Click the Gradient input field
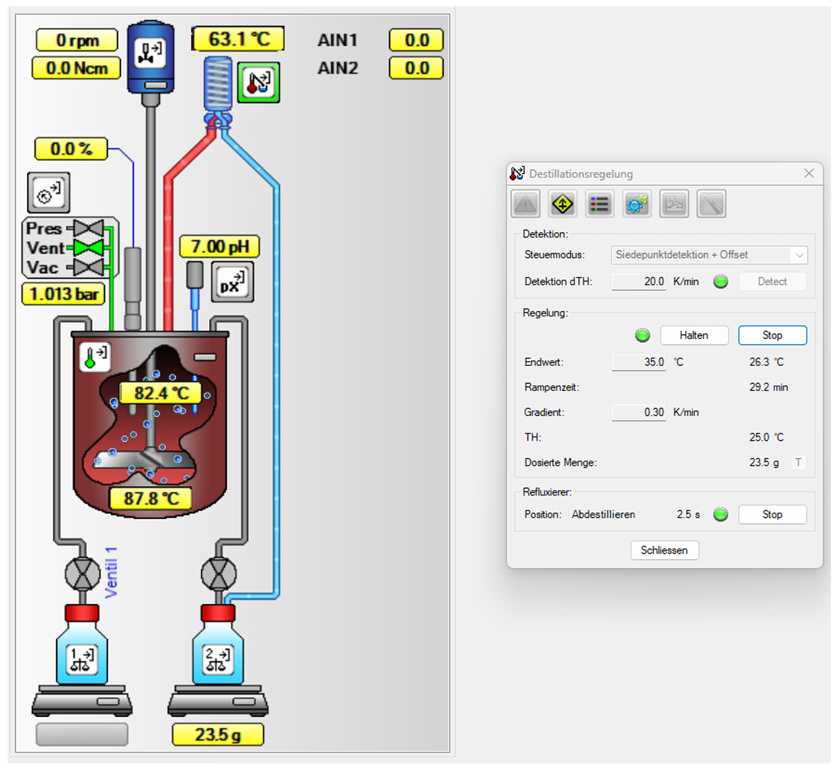Viewport: 835px width, 767px height. 638,412
